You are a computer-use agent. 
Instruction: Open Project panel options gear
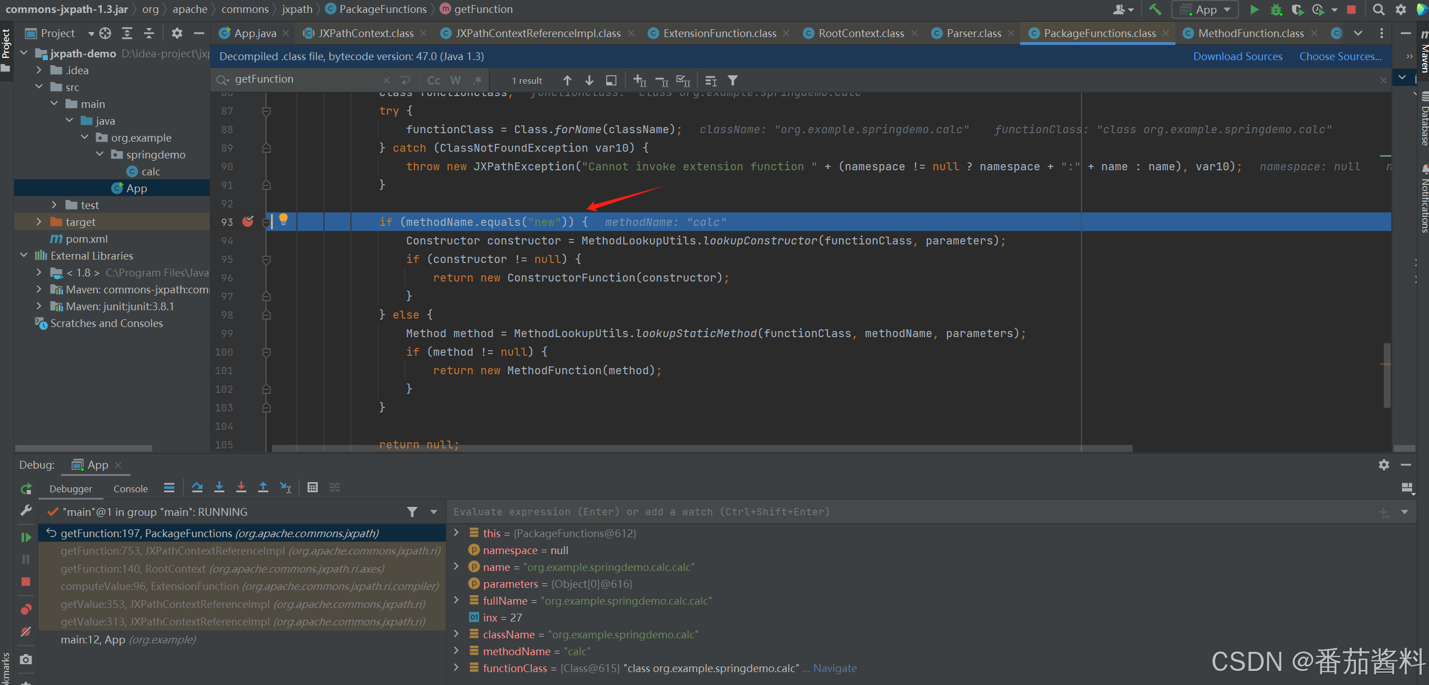tap(177, 33)
